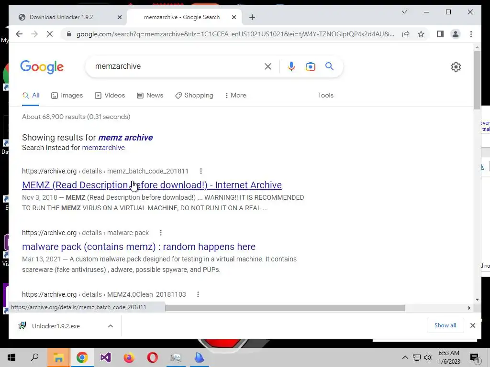Open malware pack contains memz link
This screenshot has width=490, height=367.
139,247
